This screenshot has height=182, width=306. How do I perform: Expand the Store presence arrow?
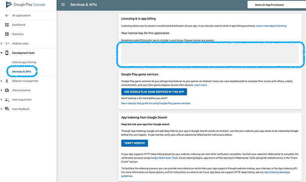2,90
